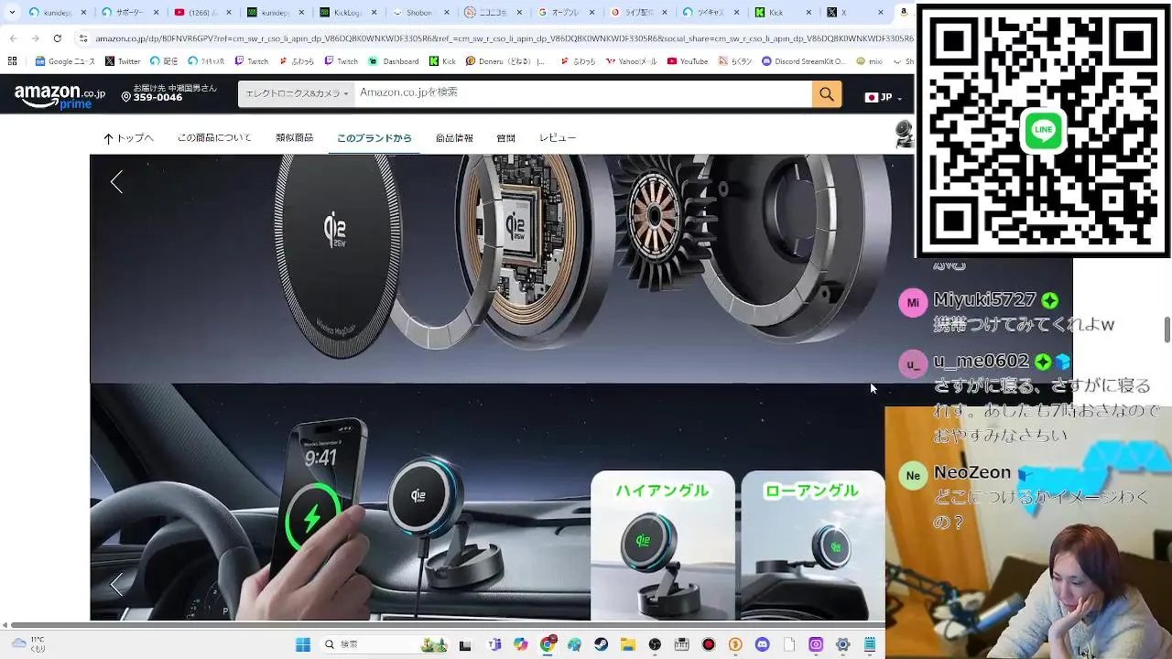
Task: Click the orange circular taskbar app icon
Action: (735, 644)
